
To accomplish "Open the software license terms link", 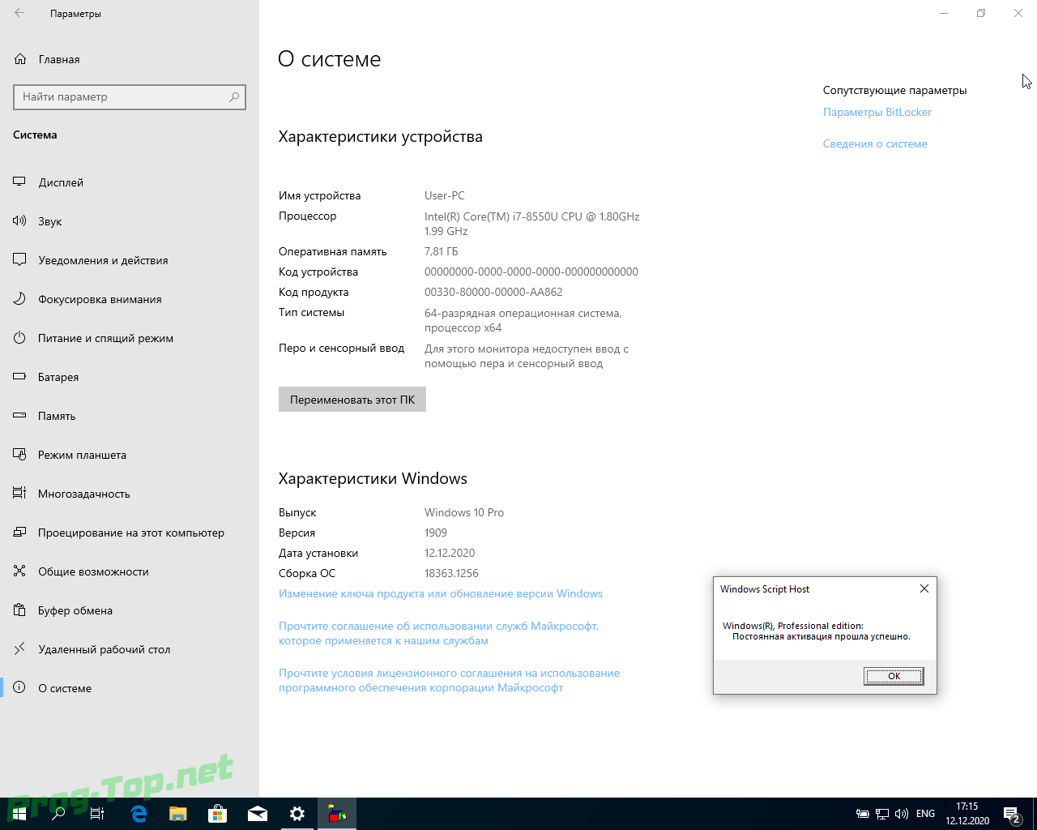I will tap(449, 680).
